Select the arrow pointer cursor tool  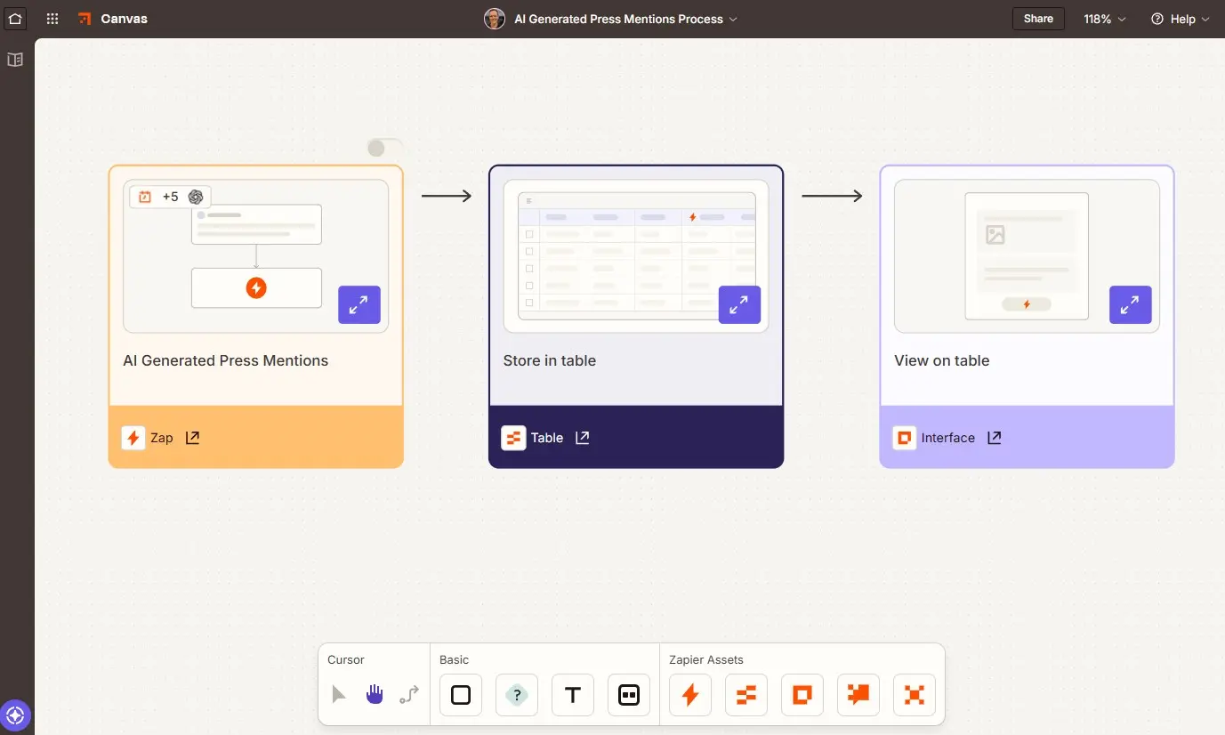(x=339, y=695)
